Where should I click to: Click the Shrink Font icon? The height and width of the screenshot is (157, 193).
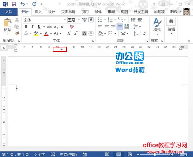click(76, 33)
